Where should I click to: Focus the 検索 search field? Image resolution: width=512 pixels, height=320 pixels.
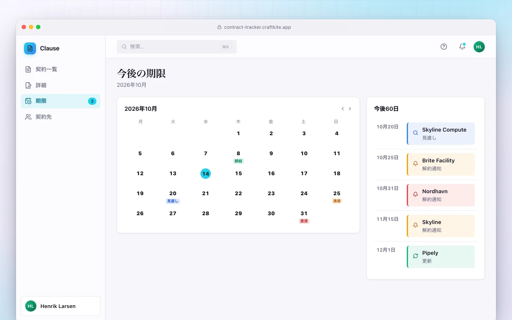click(177, 47)
